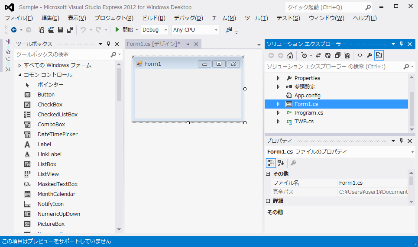Collapse the コモン コントロール group

[19, 75]
